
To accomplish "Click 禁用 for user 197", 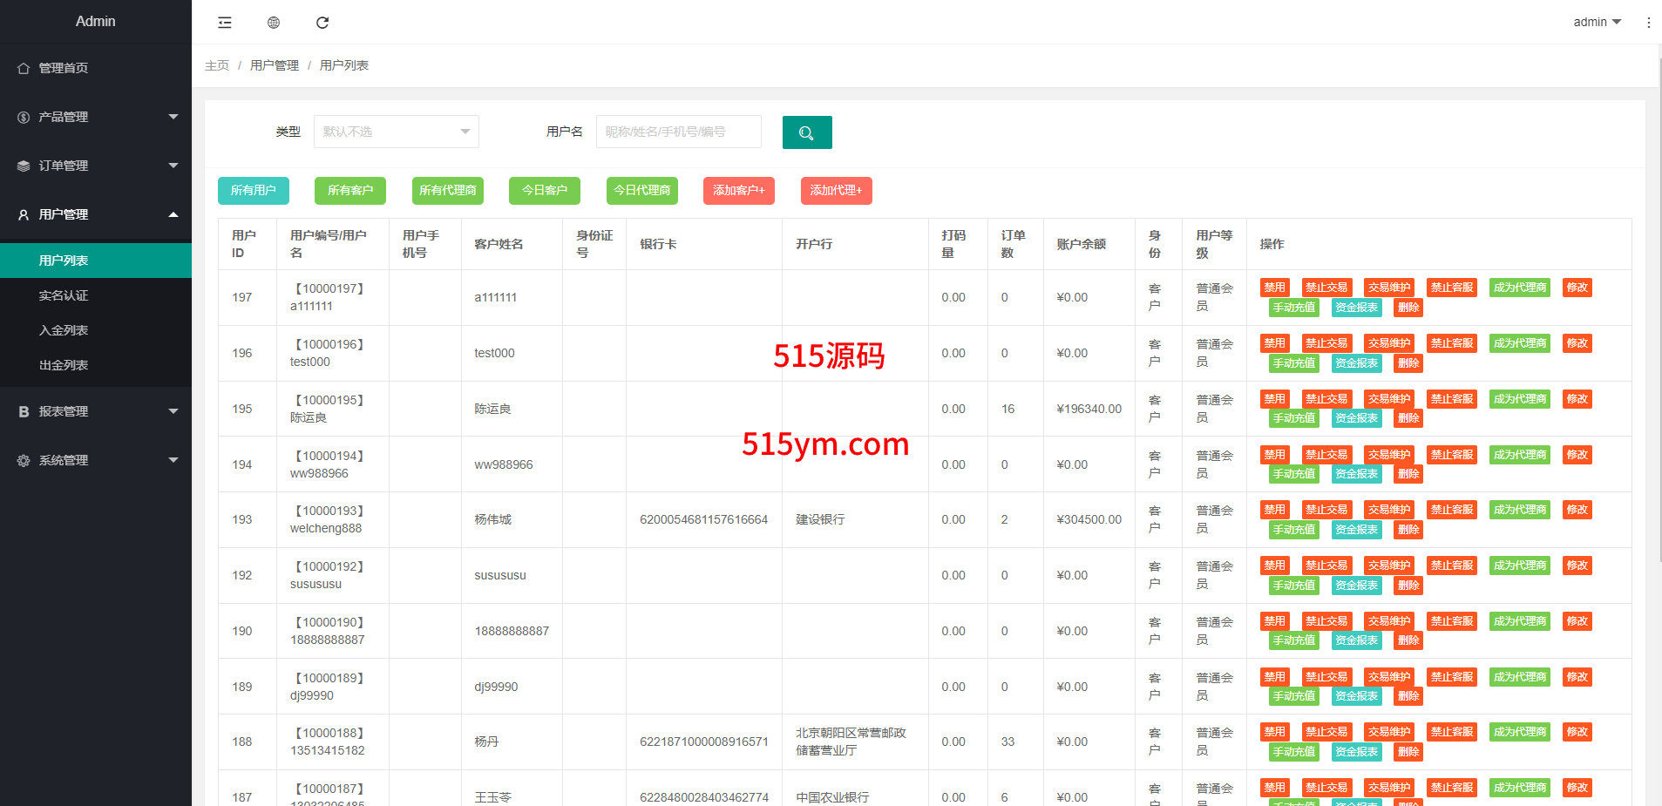I will [x=1274, y=288].
